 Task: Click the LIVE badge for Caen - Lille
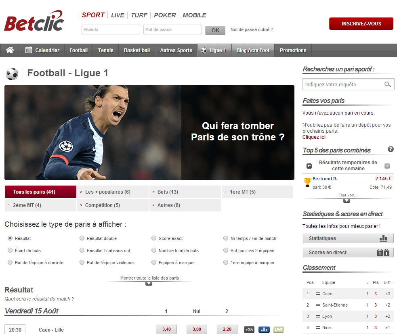pyautogui.click(x=279, y=330)
